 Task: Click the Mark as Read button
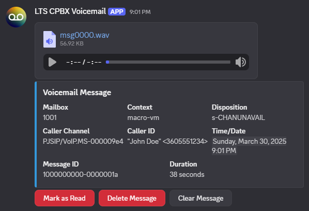click(x=65, y=198)
